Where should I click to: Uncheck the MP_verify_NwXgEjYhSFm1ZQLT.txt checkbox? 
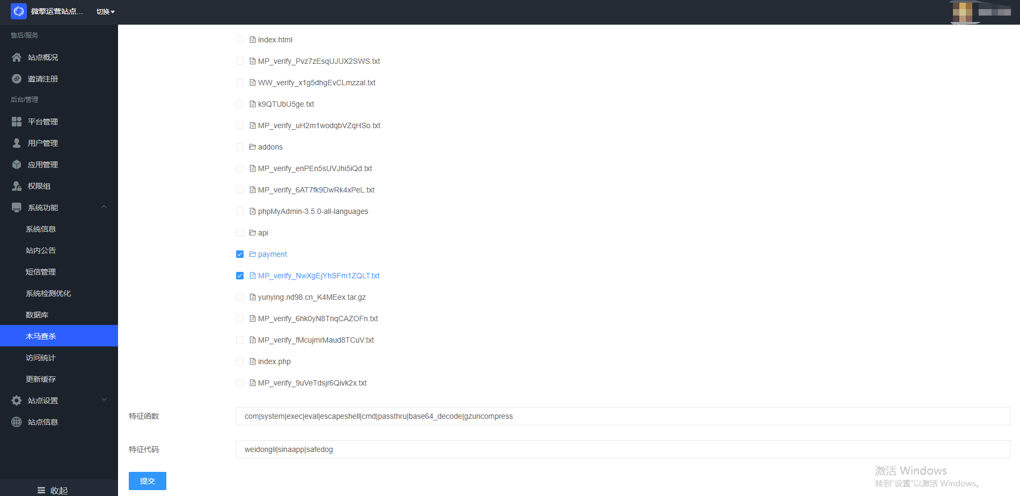tap(240, 276)
